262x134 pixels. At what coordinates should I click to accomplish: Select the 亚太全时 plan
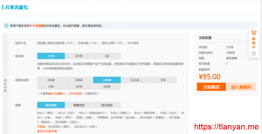[51, 105]
